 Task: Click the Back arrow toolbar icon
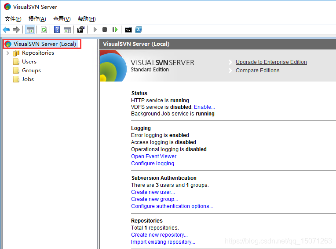point(6,30)
